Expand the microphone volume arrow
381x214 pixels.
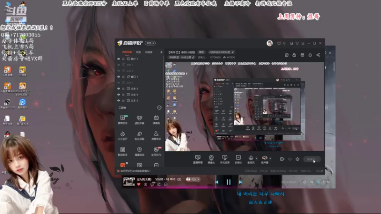[257, 158]
